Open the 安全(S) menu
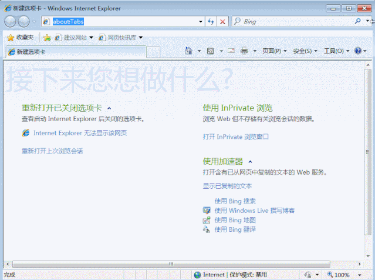 [x=305, y=51]
